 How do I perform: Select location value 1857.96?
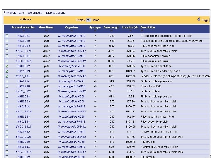tap(130, 76)
